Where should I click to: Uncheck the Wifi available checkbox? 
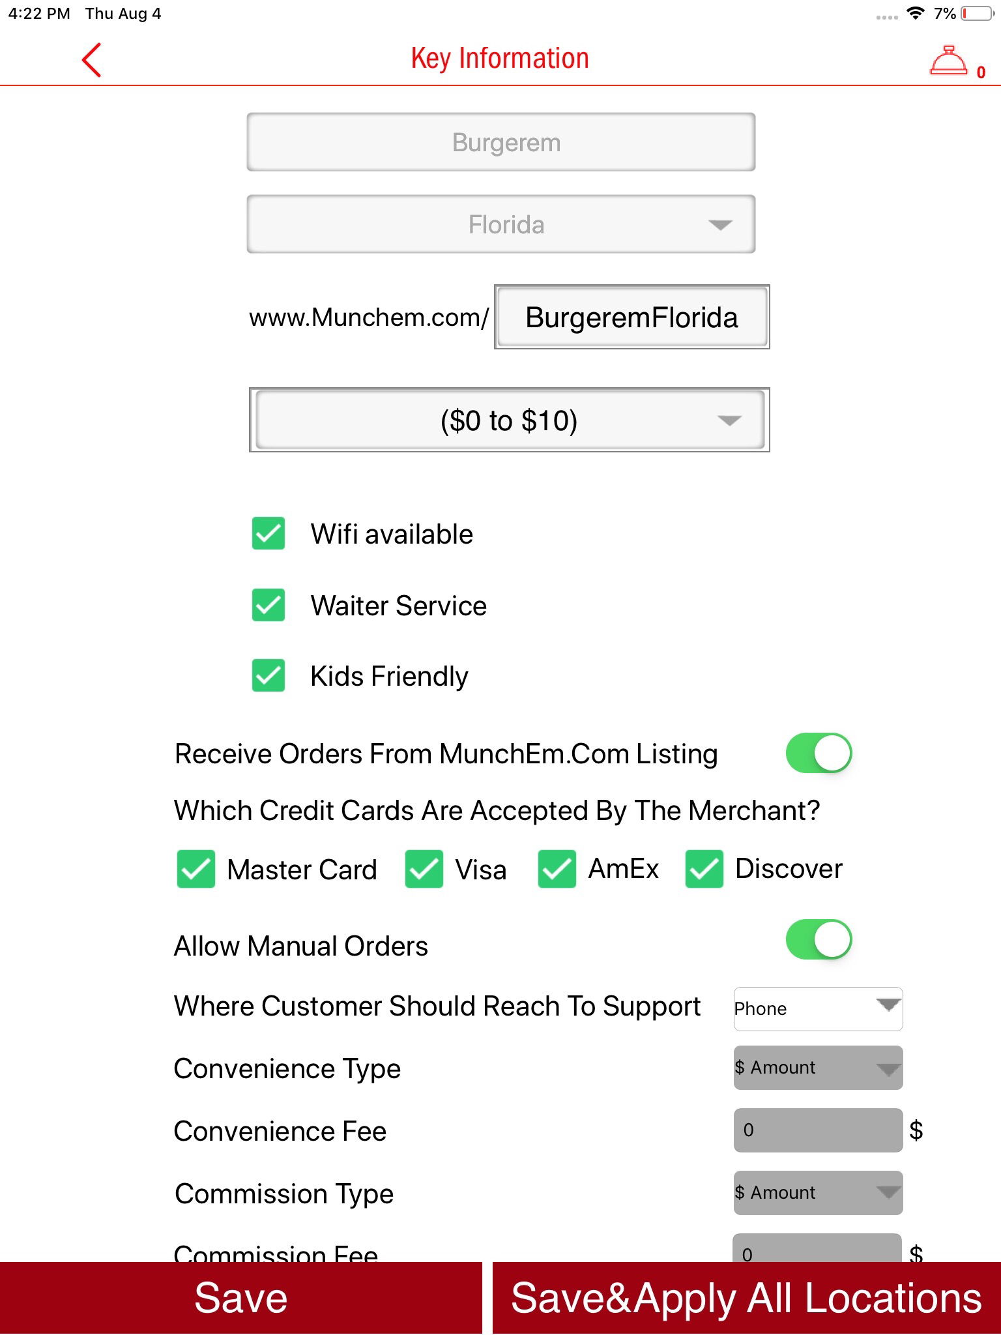268,534
